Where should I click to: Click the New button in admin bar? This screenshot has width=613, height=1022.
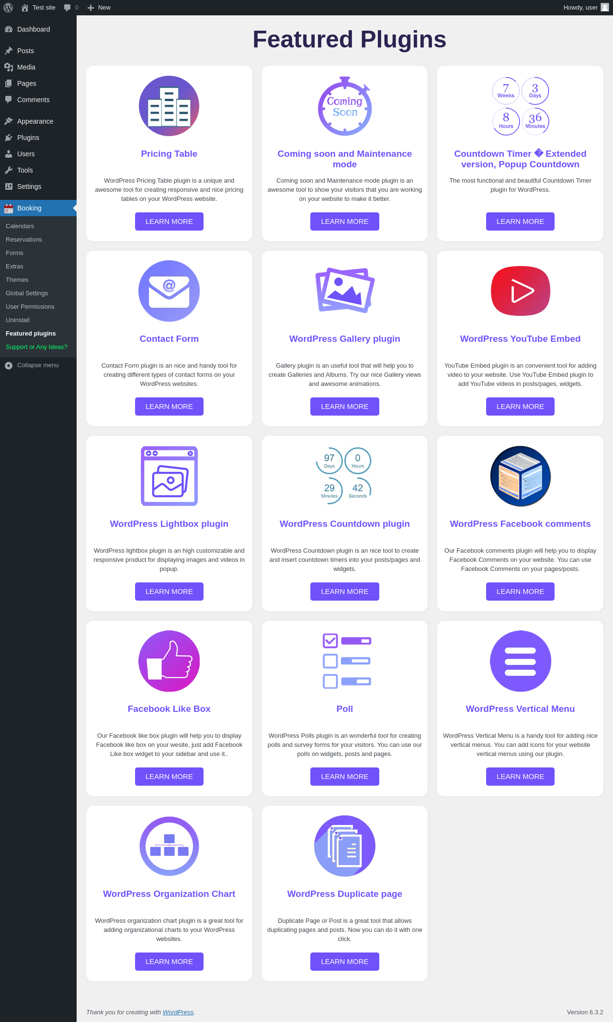99,8
